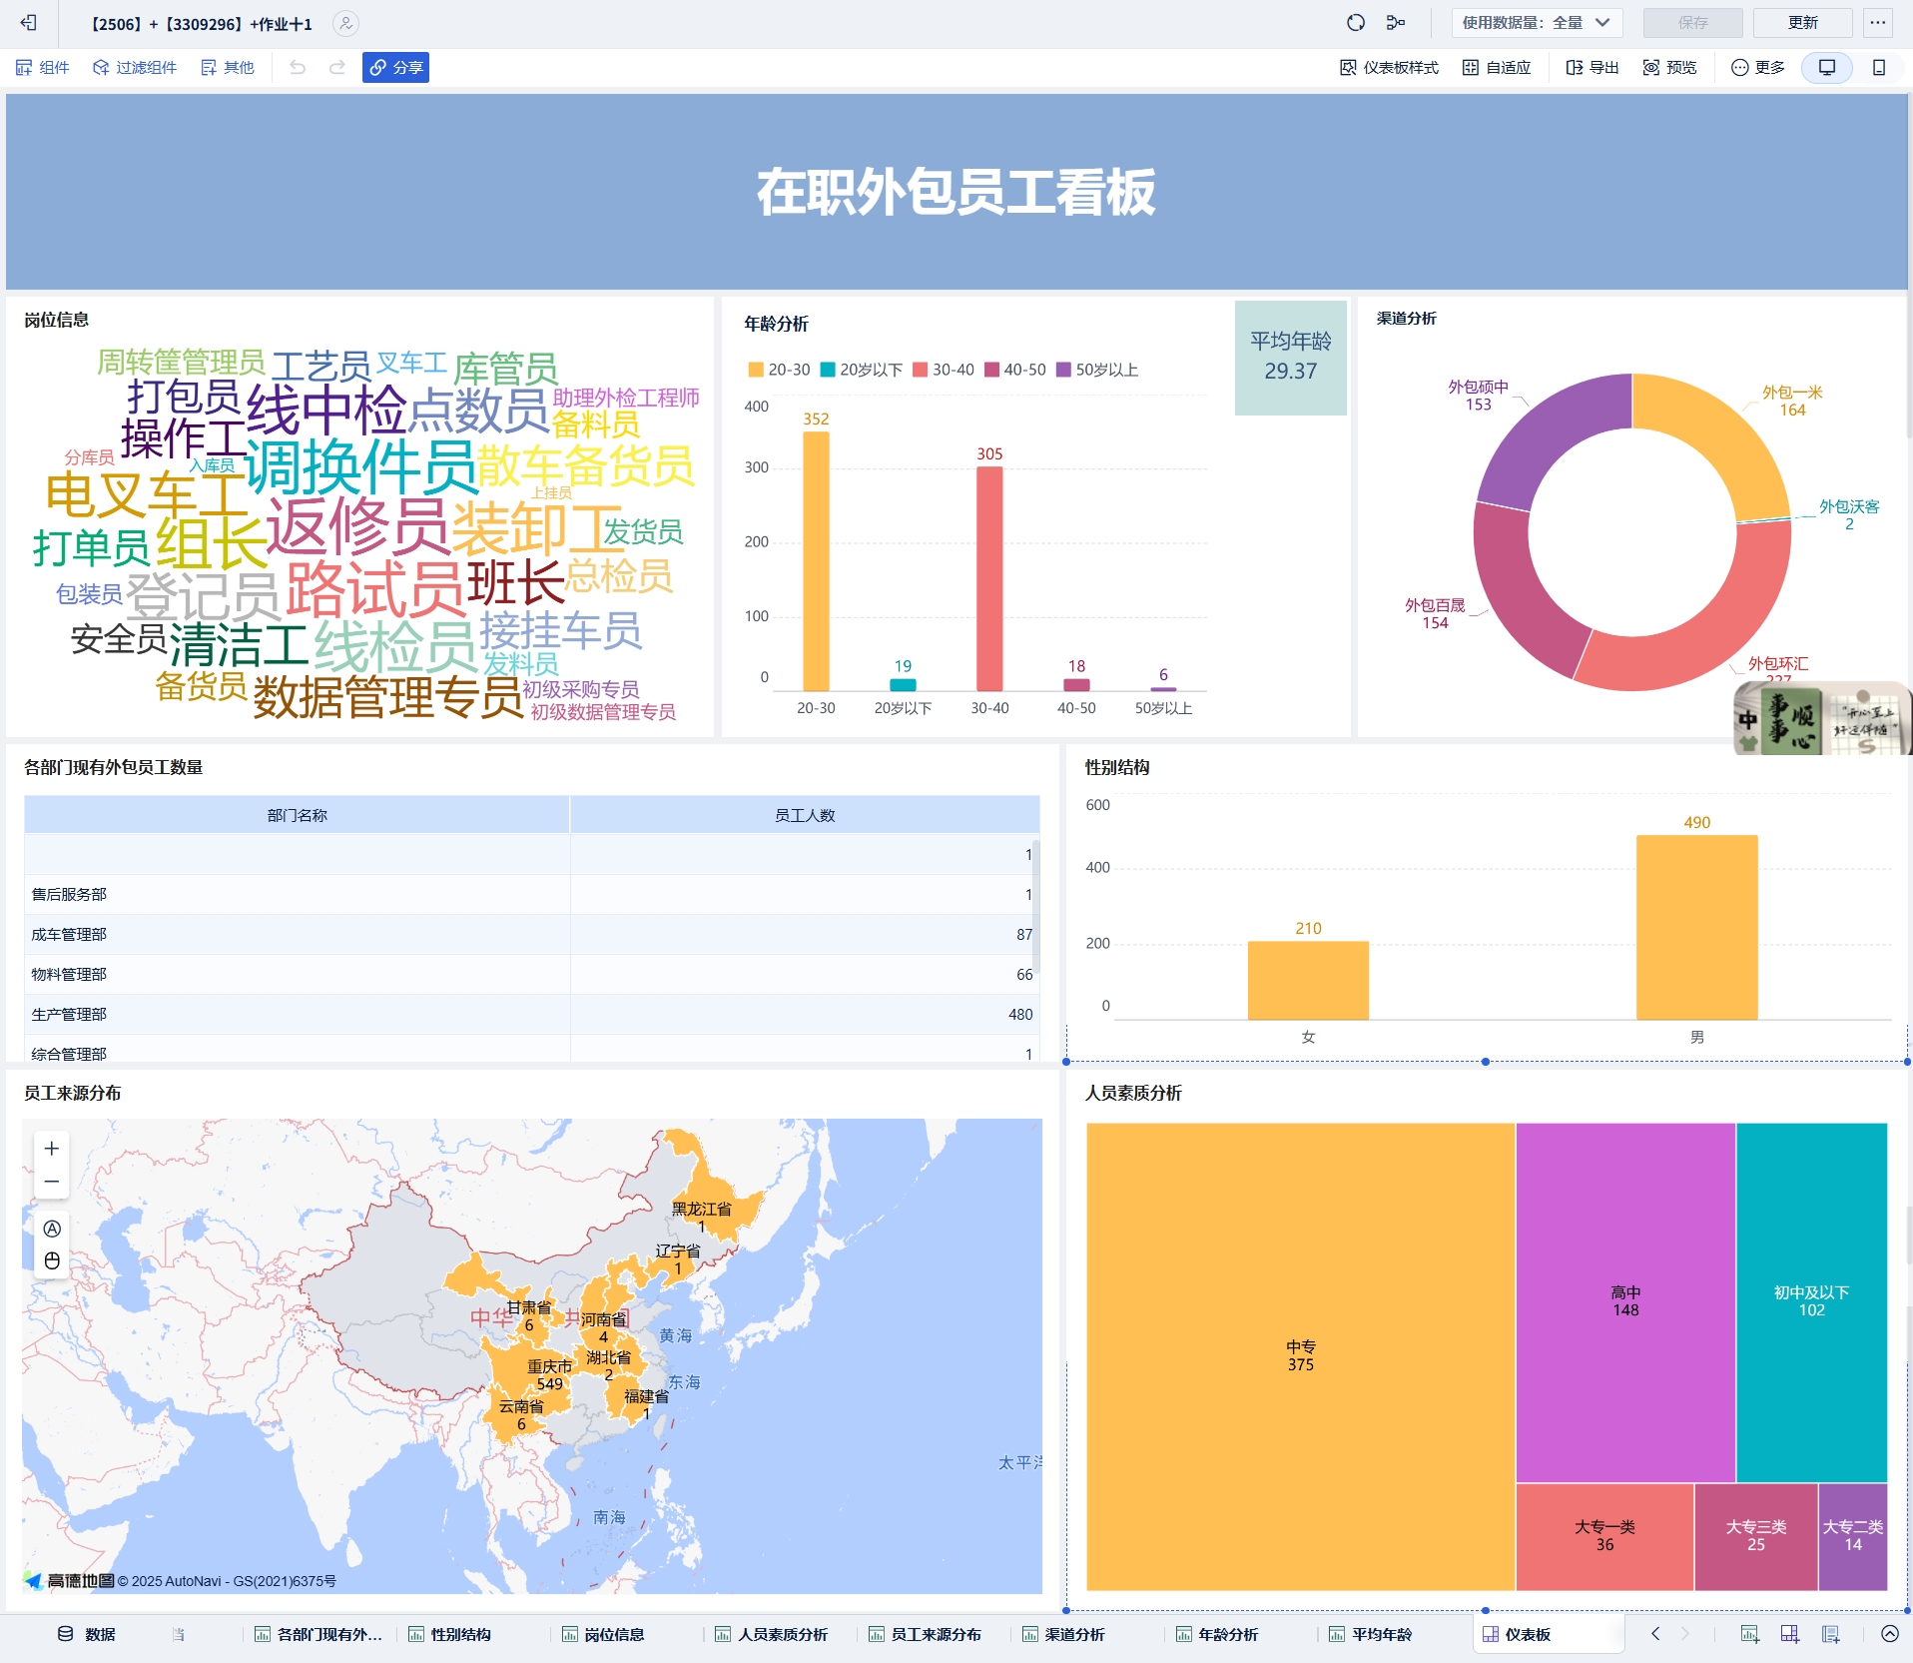
Task: Open the 使用数据量 全量 dropdown
Action: pos(1537,23)
